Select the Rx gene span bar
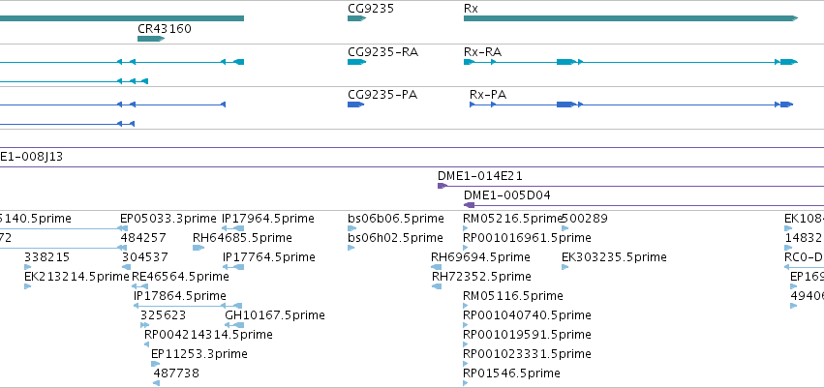 coord(630,18)
